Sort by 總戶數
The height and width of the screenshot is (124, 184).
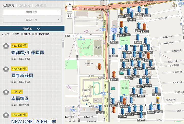click(x=26, y=34)
